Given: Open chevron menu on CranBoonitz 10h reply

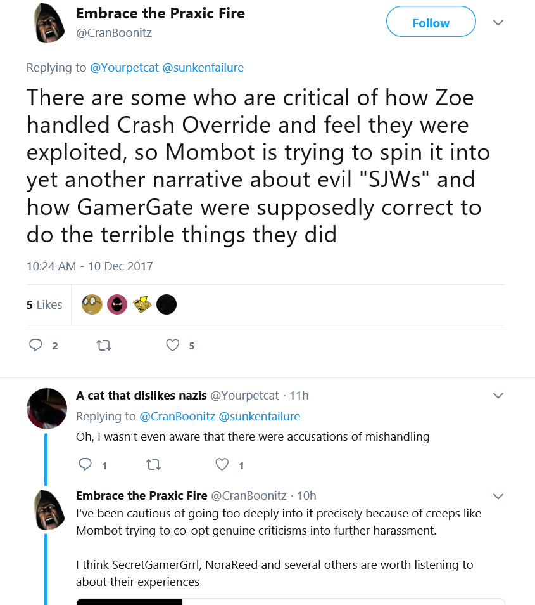Looking at the screenshot, I should click(498, 496).
